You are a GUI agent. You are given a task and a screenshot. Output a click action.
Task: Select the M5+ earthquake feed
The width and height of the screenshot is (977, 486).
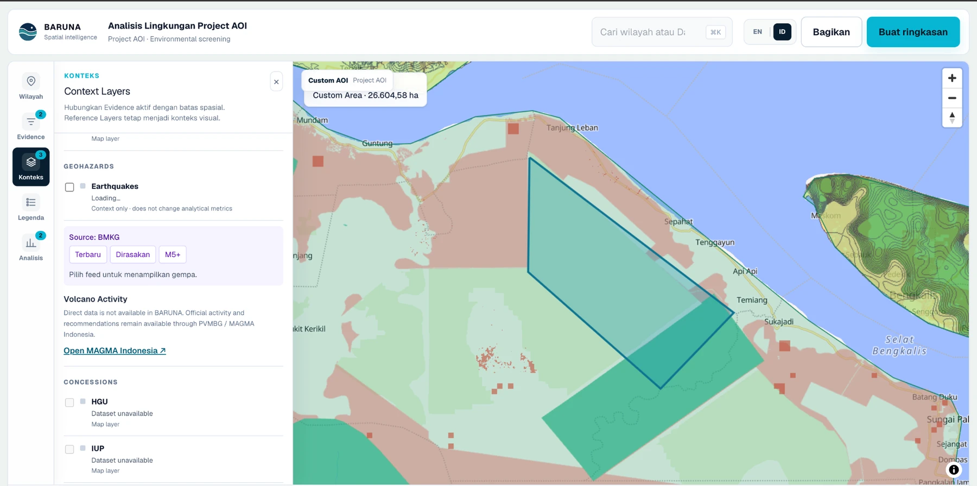click(x=173, y=254)
